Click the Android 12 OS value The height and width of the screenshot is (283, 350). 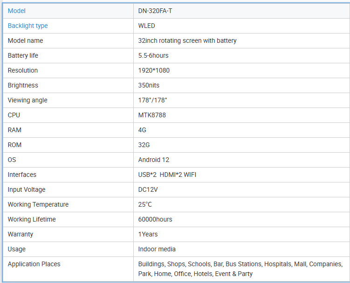point(154,160)
